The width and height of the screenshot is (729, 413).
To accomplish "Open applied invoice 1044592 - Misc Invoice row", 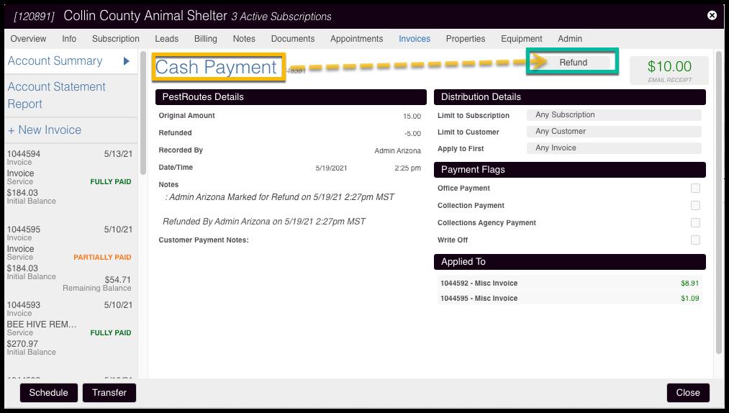I will pos(569,283).
